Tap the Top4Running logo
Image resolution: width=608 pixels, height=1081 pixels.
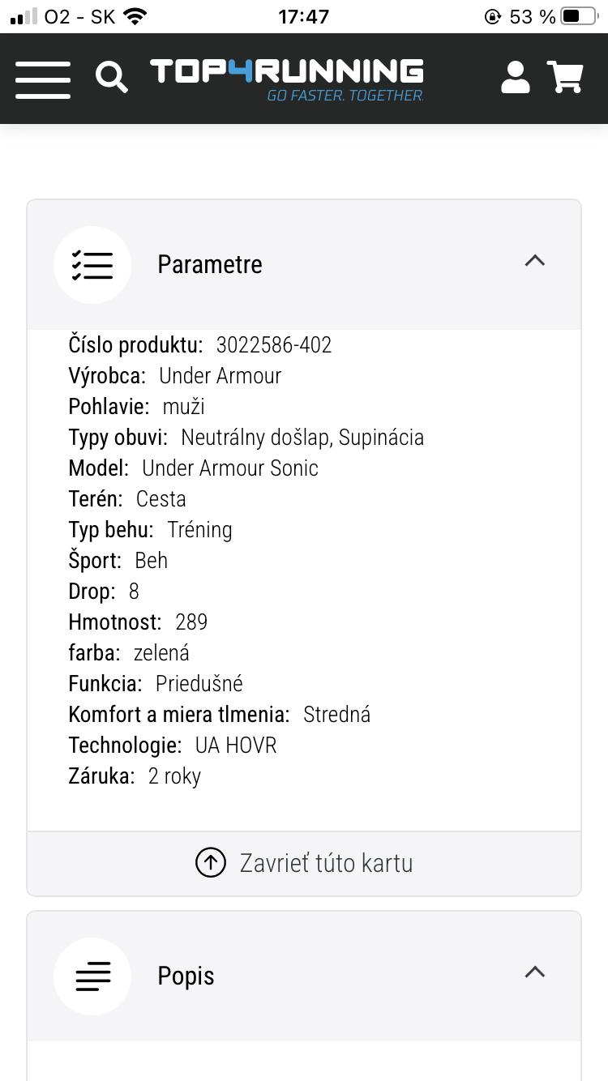click(287, 79)
